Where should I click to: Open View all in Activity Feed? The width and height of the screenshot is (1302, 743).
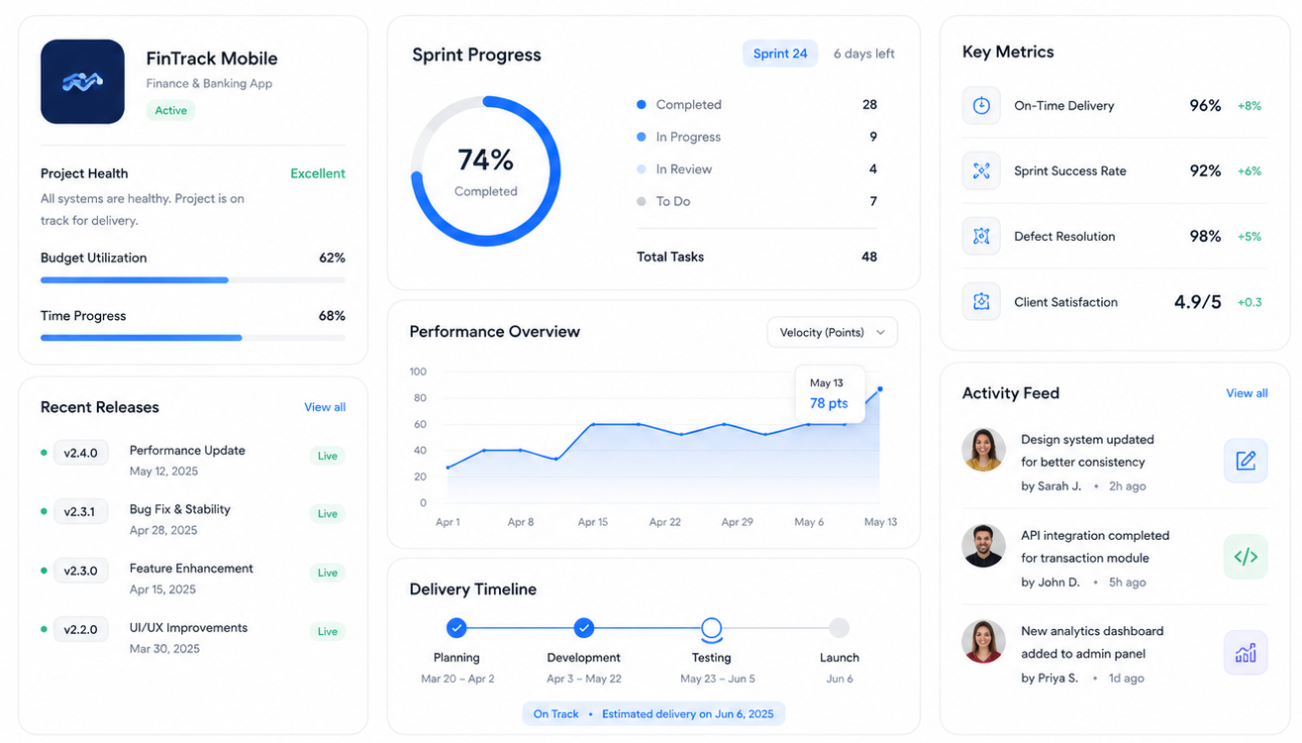pos(1247,393)
